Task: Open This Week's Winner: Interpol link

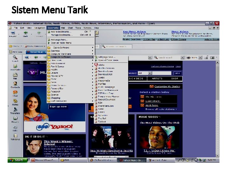Action: click(x=59, y=143)
